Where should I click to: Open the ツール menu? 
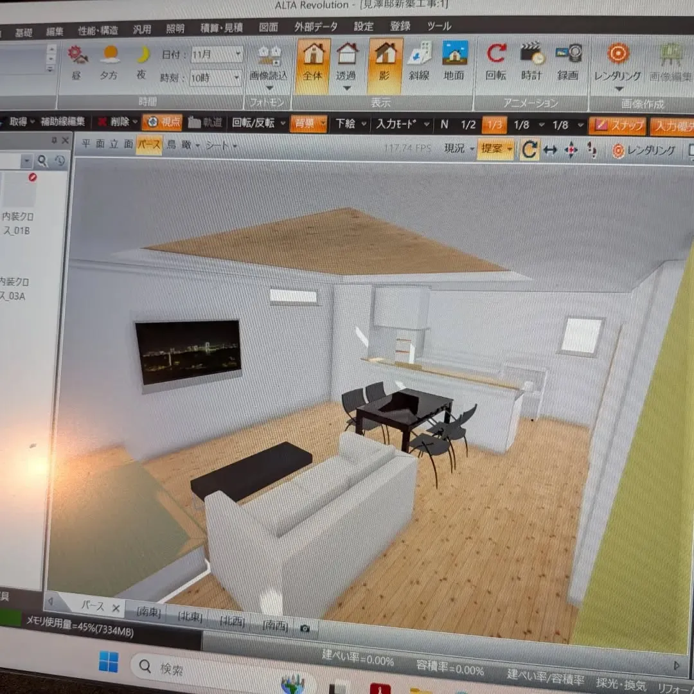439,26
